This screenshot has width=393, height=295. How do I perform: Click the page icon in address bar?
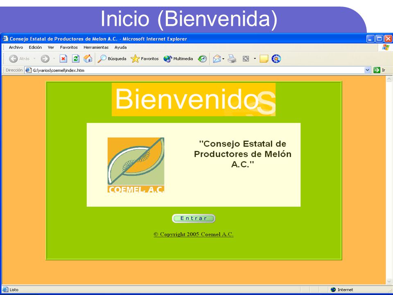coord(28,70)
